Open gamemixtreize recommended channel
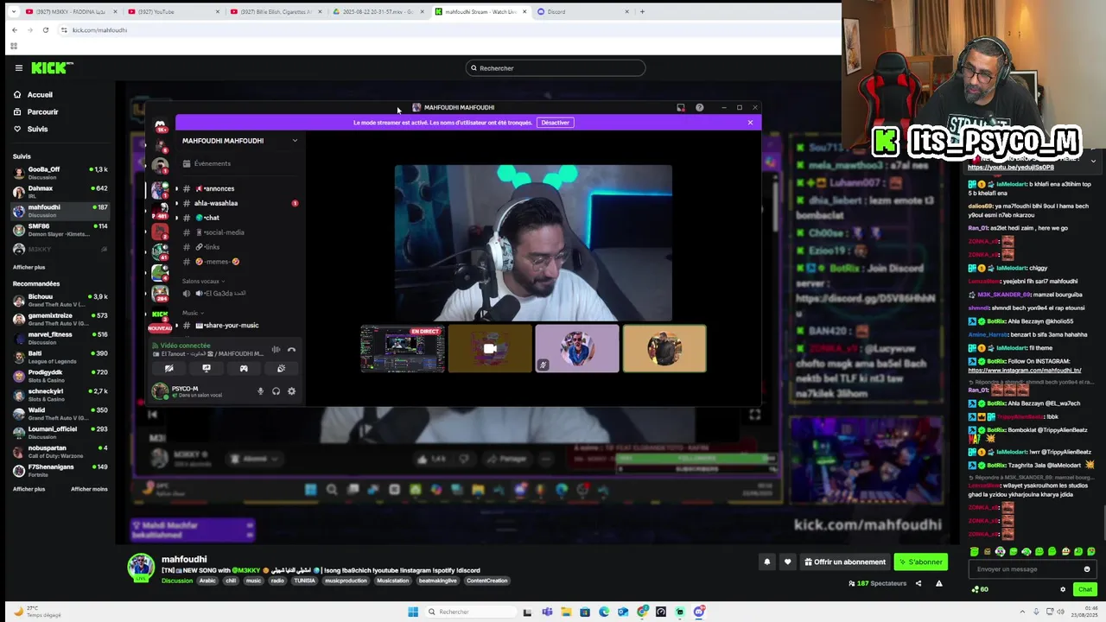This screenshot has width=1106, height=622. click(x=60, y=319)
